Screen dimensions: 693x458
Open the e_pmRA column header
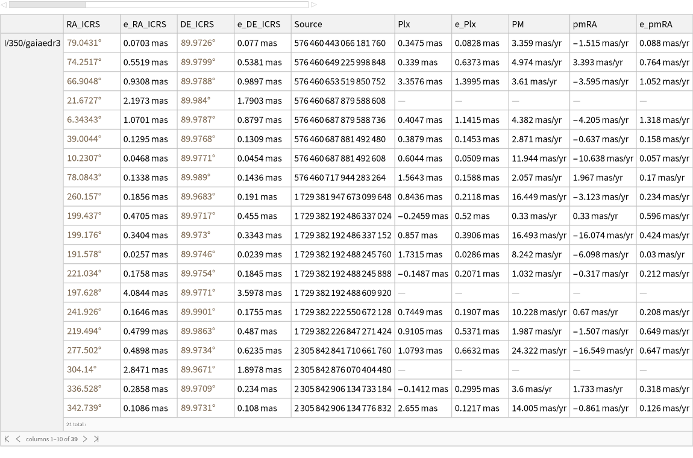tap(656, 24)
